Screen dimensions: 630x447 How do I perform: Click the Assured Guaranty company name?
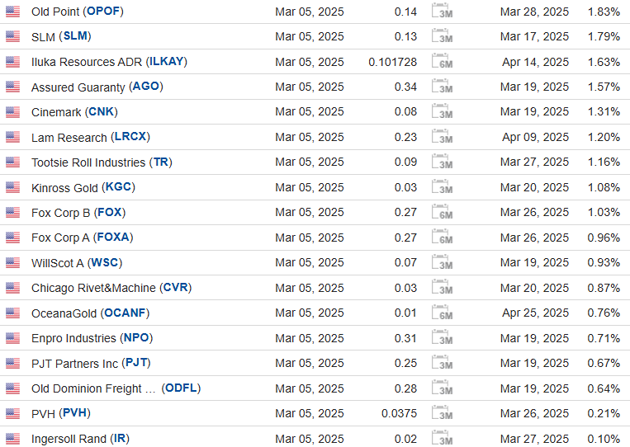pos(78,87)
